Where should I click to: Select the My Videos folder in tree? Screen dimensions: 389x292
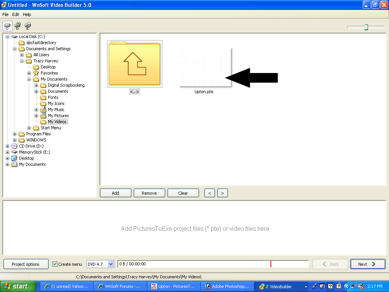(x=57, y=122)
